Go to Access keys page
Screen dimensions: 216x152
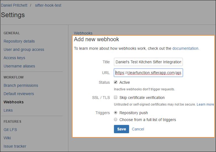(14, 58)
